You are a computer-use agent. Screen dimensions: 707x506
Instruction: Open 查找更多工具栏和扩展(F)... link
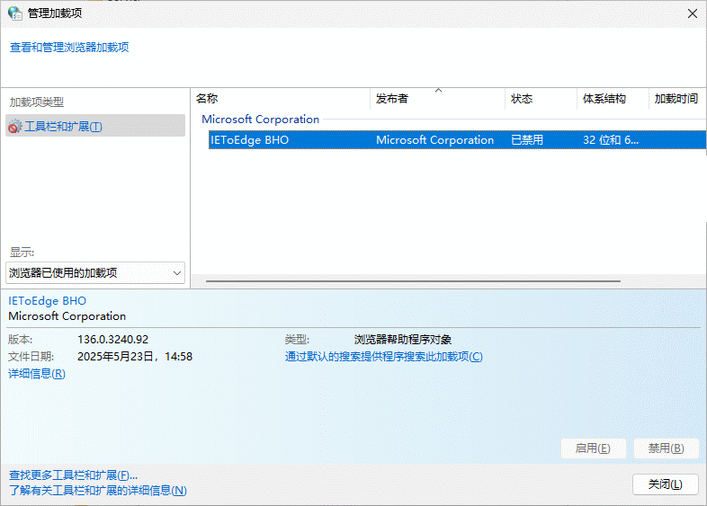click(73, 475)
